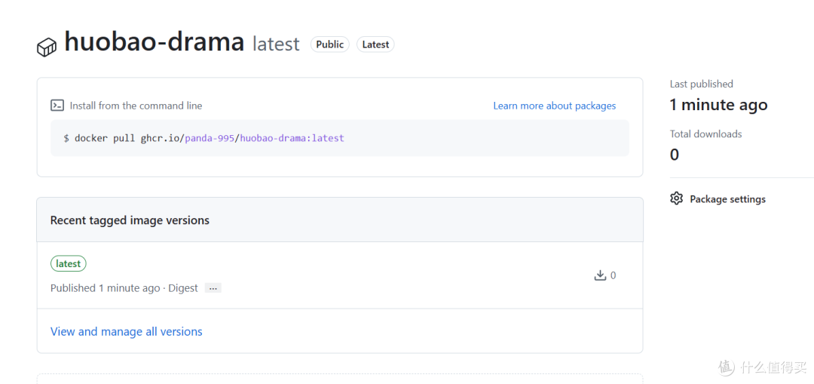This screenshot has width=814, height=384.
Task: Click the Published 1 minute ago text
Action: pos(105,288)
